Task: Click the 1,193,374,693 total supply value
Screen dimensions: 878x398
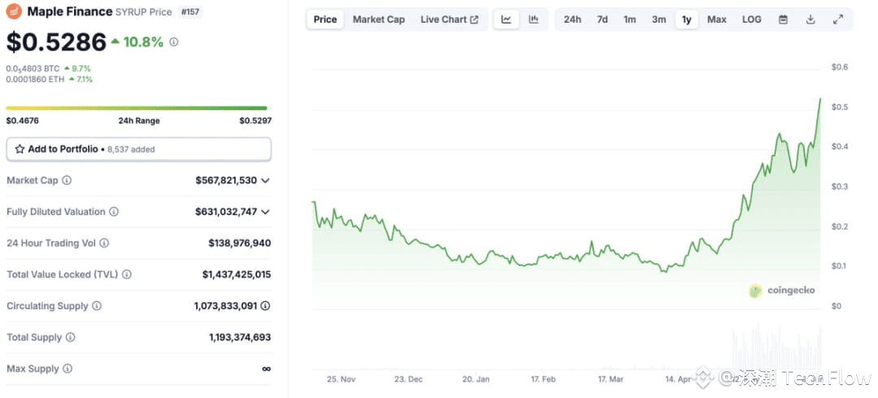Action: (240, 337)
